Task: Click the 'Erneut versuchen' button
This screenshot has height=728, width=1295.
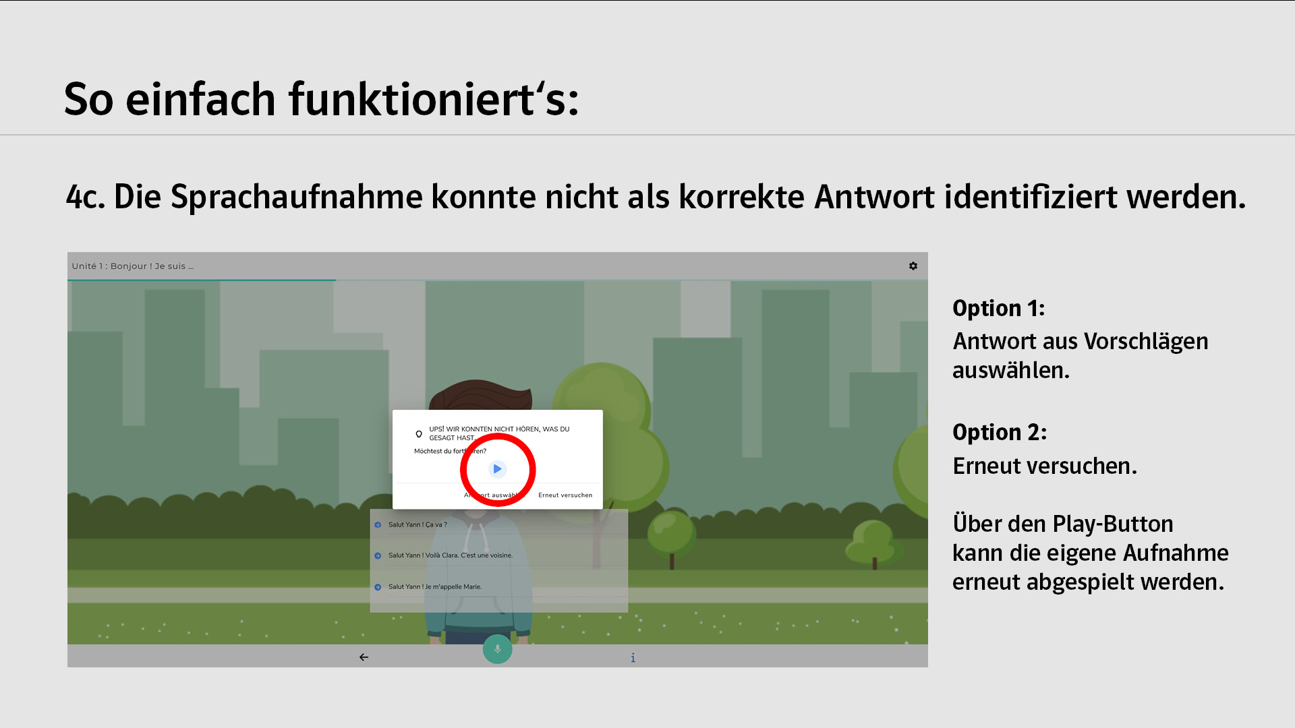Action: 565,495
